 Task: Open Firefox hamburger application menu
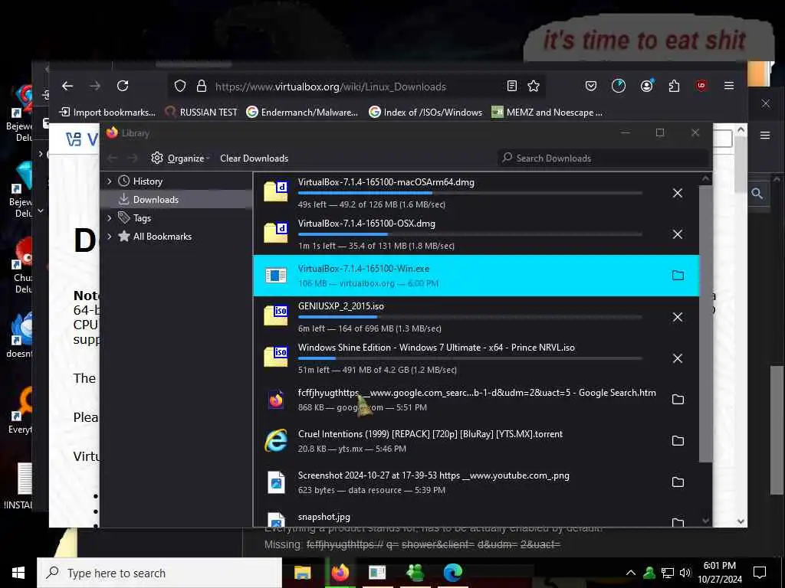click(729, 86)
